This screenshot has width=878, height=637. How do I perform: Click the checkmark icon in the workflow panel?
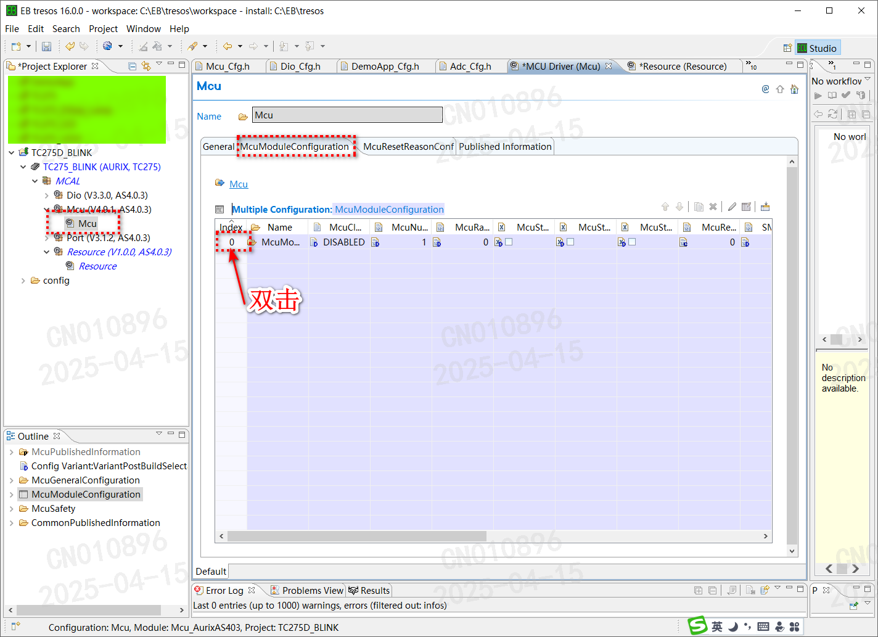pos(846,96)
